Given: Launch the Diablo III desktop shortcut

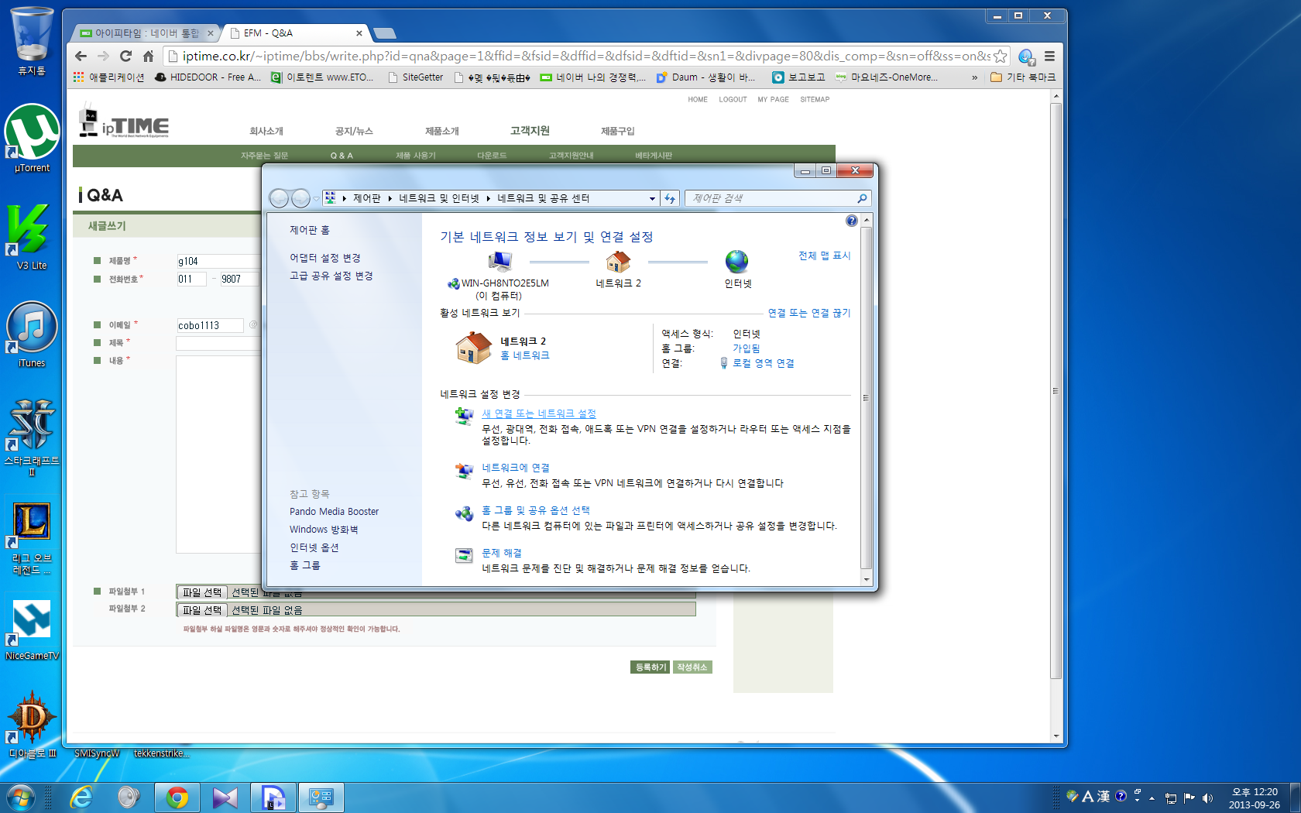Looking at the screenshot, I should 32,725.
